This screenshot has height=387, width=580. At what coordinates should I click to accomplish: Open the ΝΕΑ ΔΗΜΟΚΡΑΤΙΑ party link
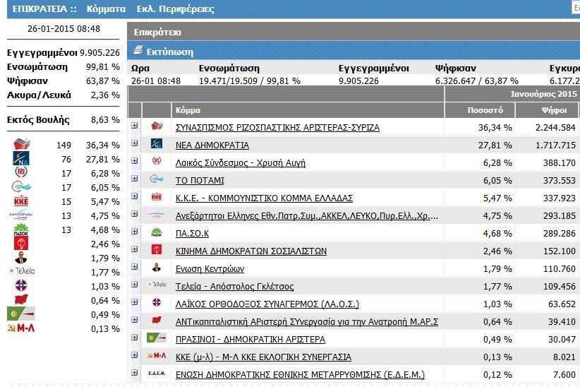[212, 145]
